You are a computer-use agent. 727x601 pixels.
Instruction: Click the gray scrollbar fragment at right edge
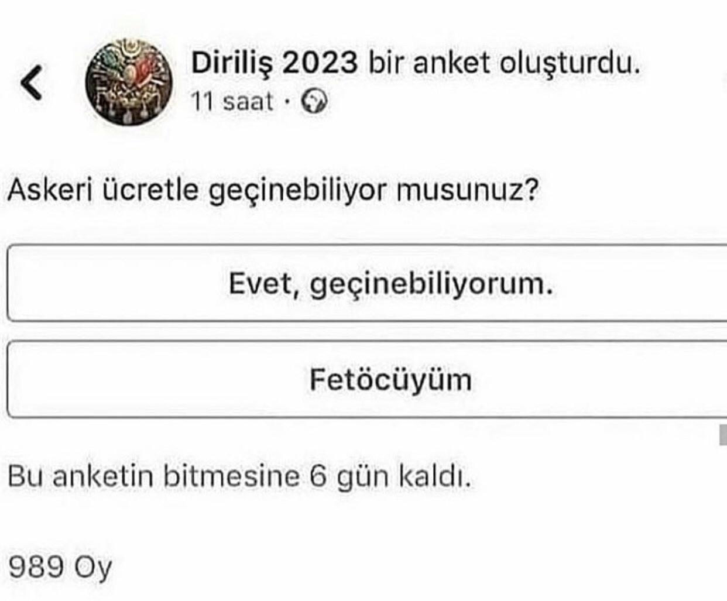coord(723,435)
